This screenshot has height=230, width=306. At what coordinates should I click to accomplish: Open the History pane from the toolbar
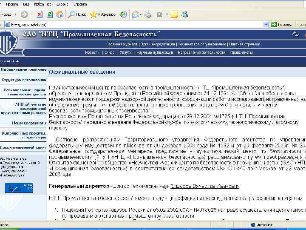(x=123, y=14)
